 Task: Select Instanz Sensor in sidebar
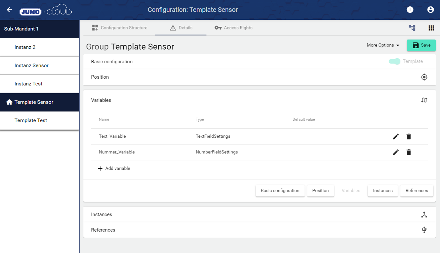pyautogui.click(x=32, y=65)
